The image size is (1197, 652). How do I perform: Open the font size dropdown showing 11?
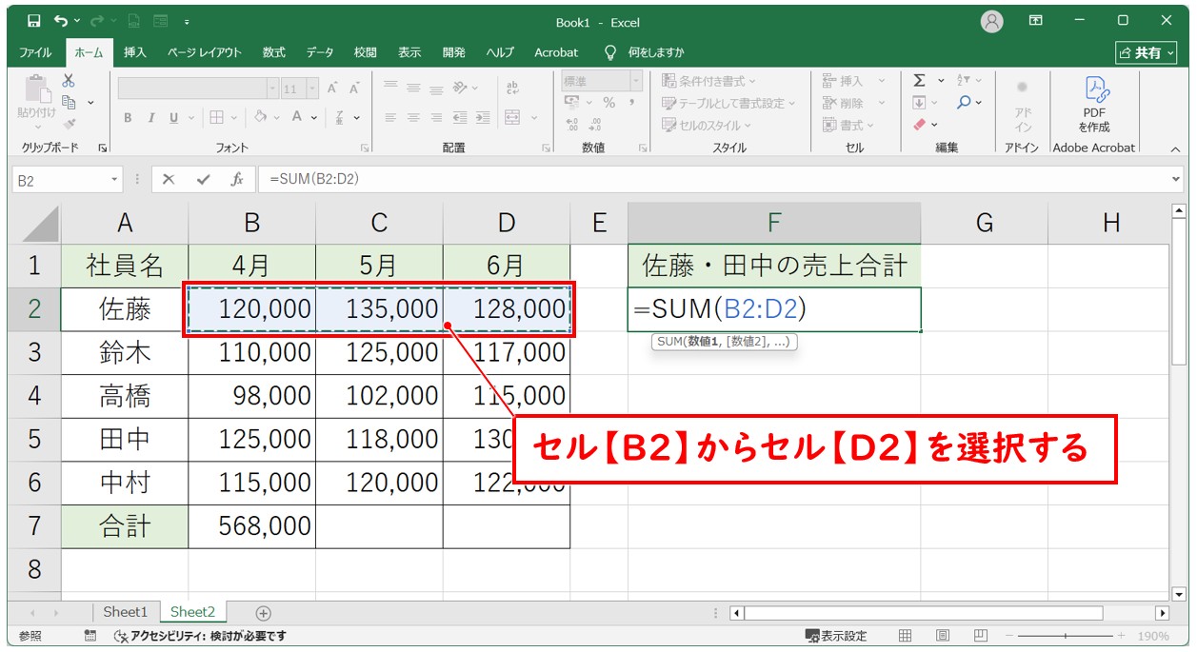(x=313, y=89)
